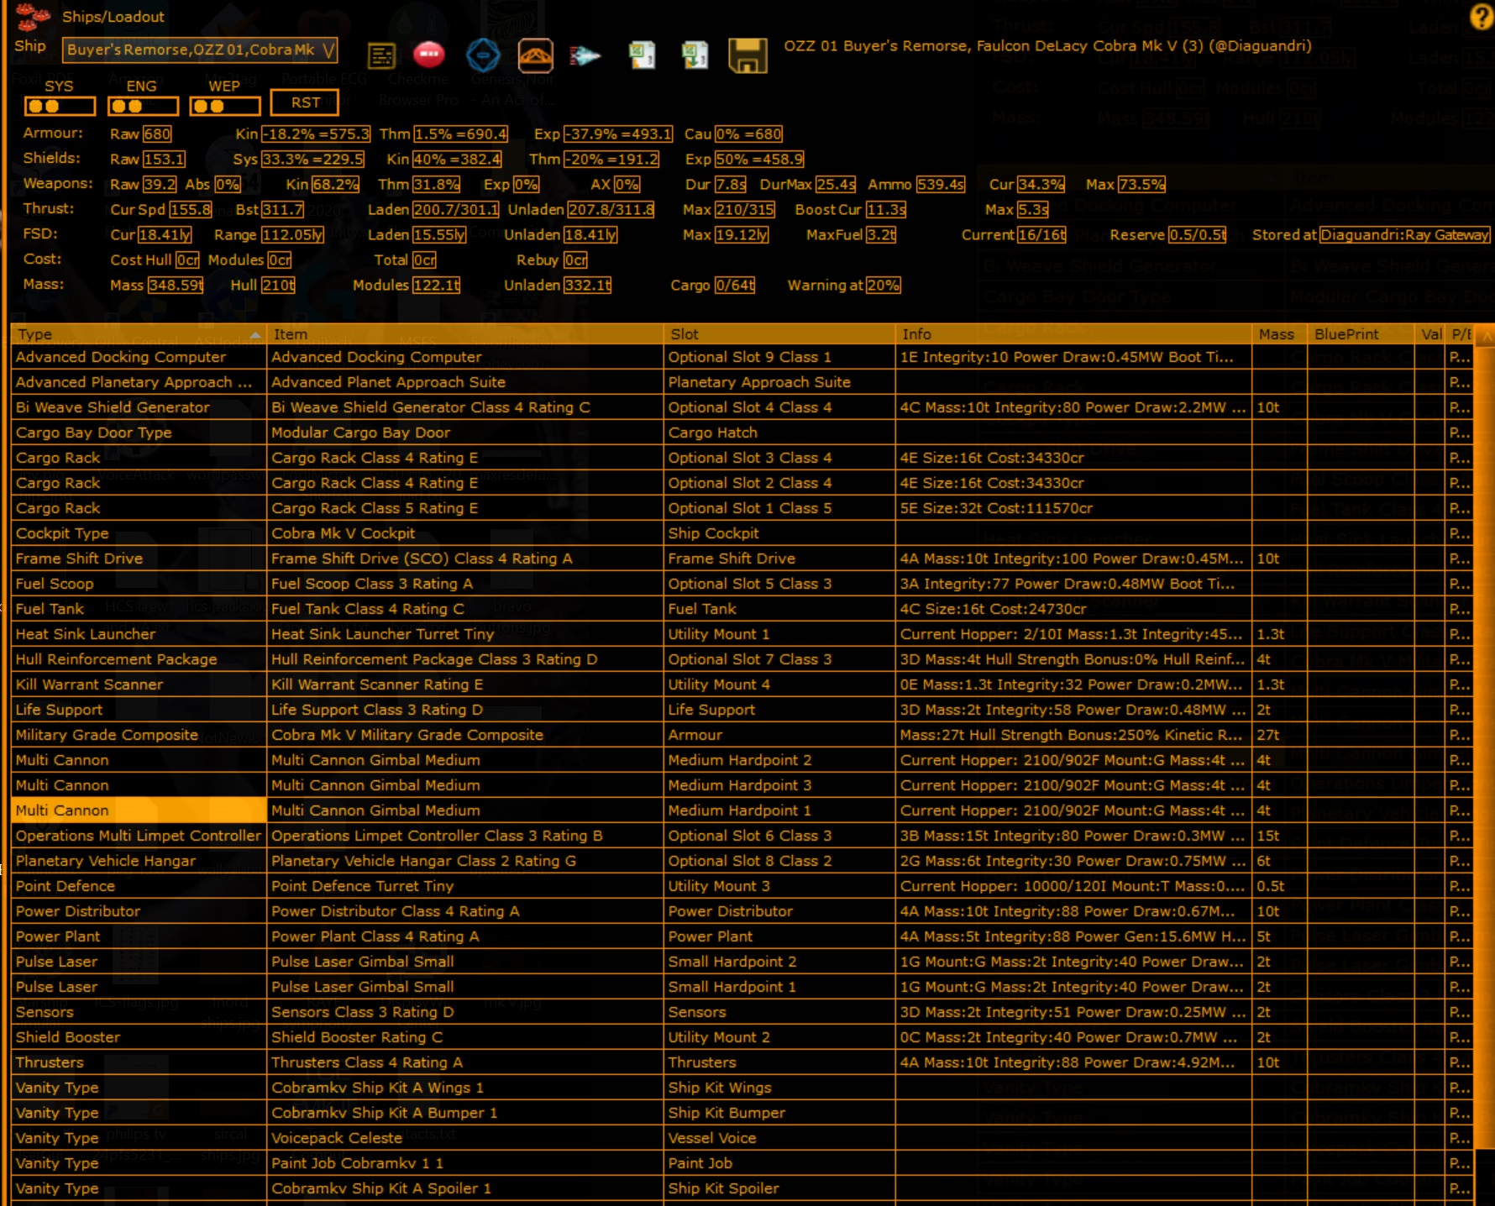Select Paint Job Cobramkv 1 1 item
This screenshot has height=1206, width=1495.
464,1163
